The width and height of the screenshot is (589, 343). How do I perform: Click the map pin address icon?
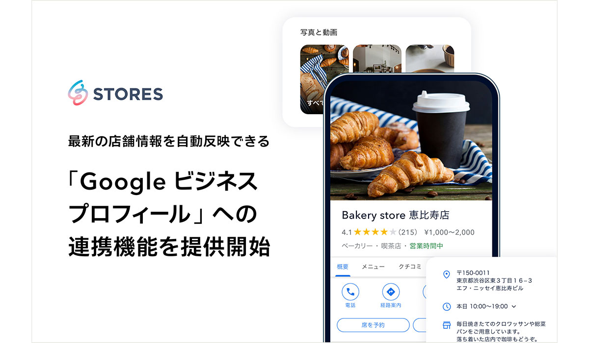[x=446, y=274]
